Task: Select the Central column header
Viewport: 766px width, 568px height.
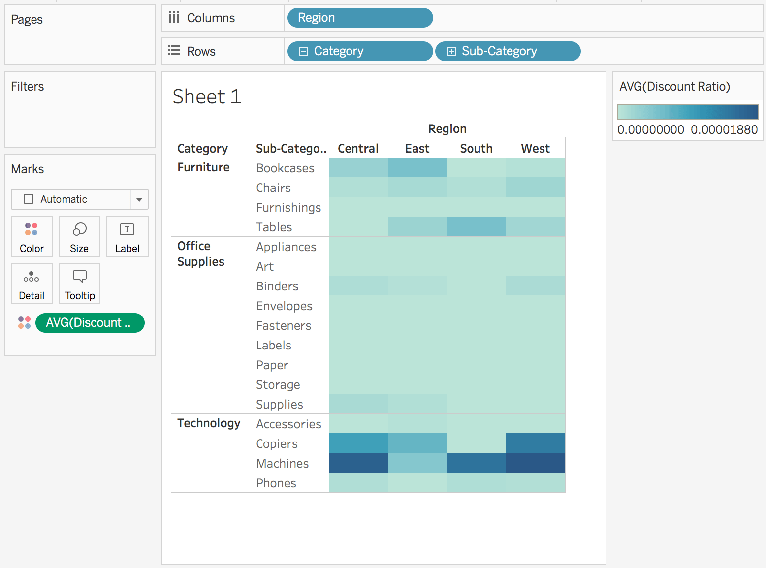Action: (358, 148)
